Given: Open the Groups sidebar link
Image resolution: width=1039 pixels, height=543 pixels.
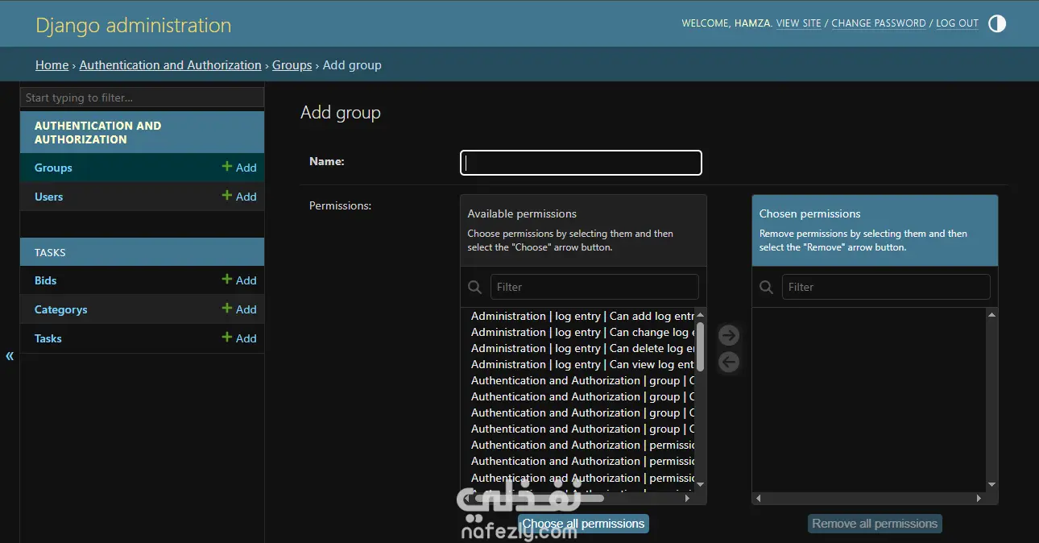Looking at the screenshot, I should [53, 168].
